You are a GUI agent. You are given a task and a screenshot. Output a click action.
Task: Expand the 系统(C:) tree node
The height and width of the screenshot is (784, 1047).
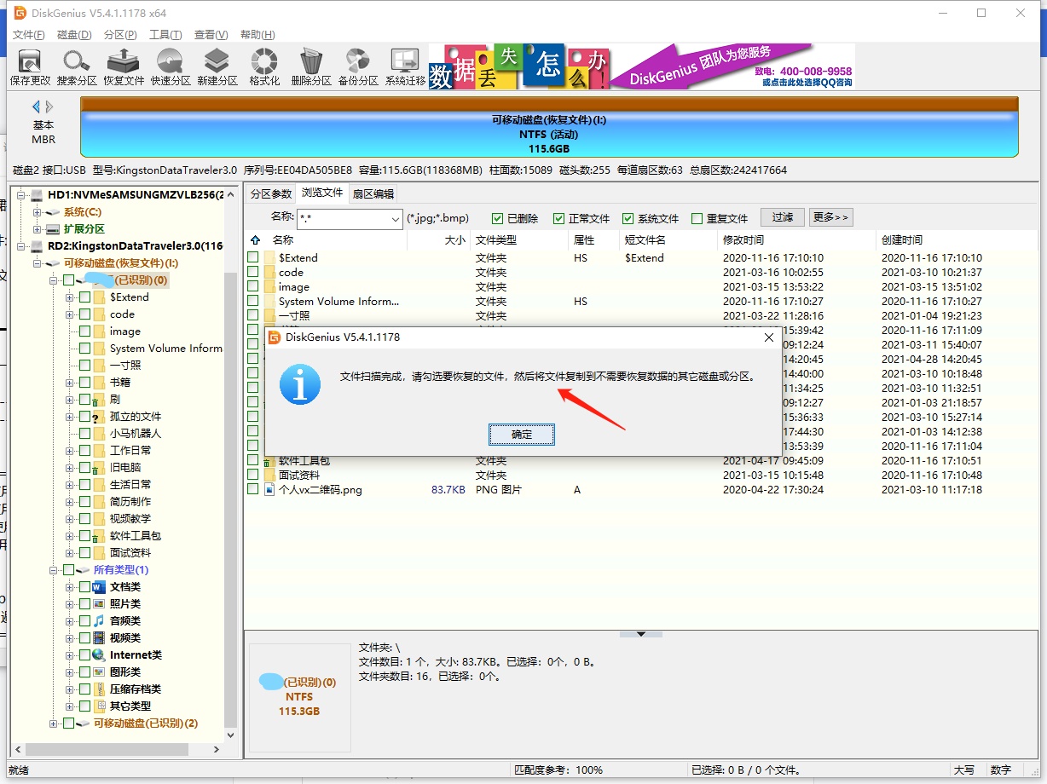37,212
